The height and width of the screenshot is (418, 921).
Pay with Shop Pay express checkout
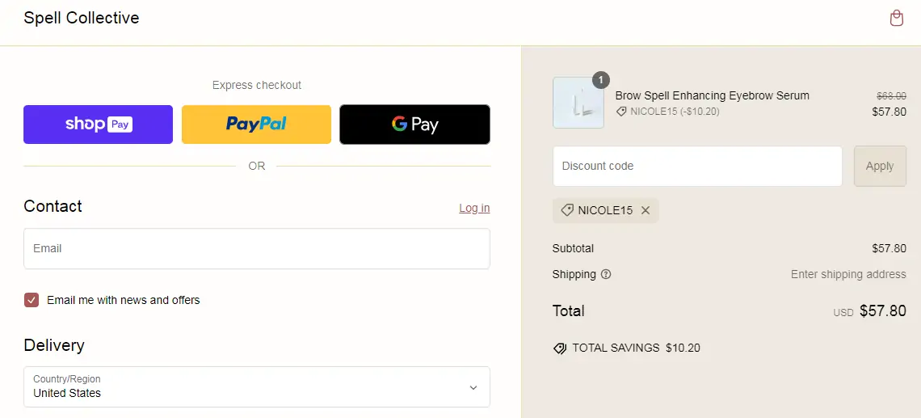click(x=98, y=125)
